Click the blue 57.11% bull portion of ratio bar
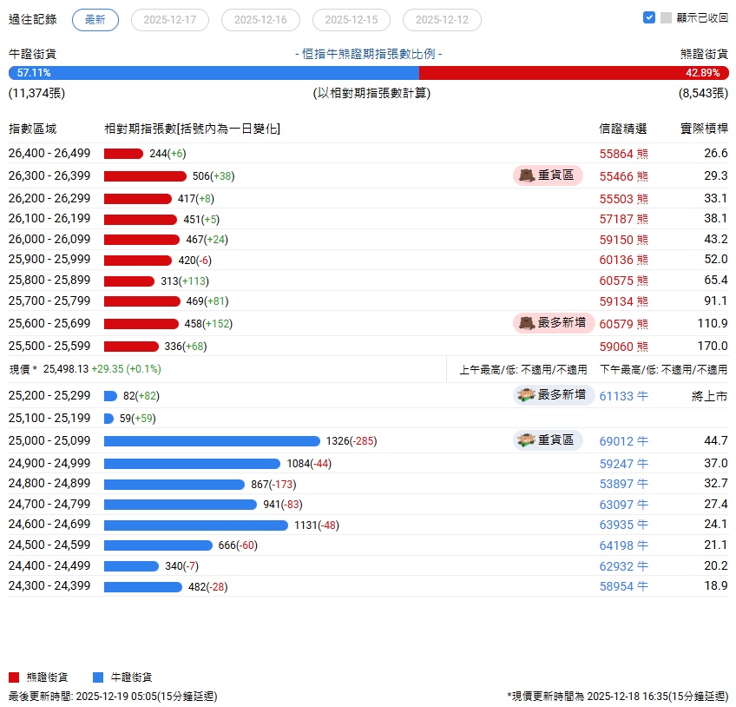Viewport: 736px width, 707px height. [x=214, y=73]
